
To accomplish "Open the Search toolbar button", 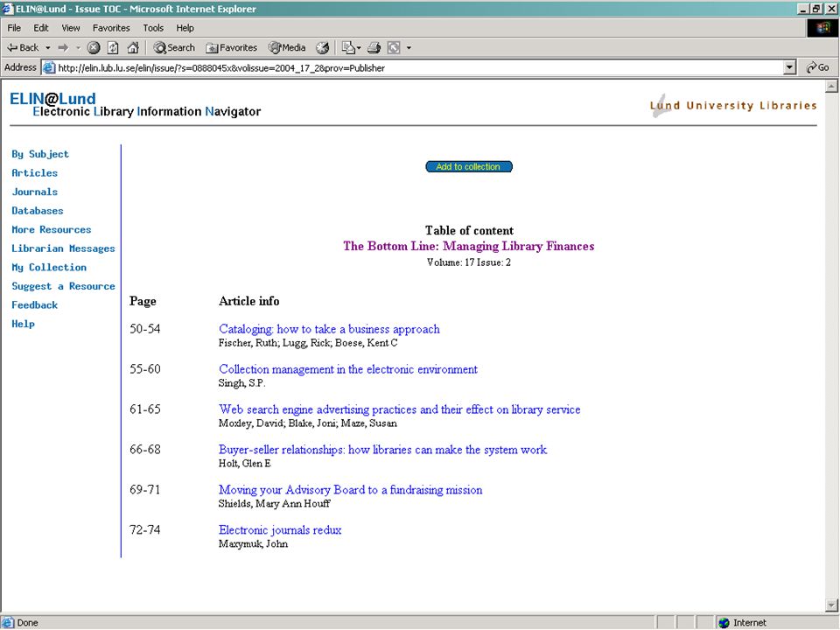I will tap(173, 47).
